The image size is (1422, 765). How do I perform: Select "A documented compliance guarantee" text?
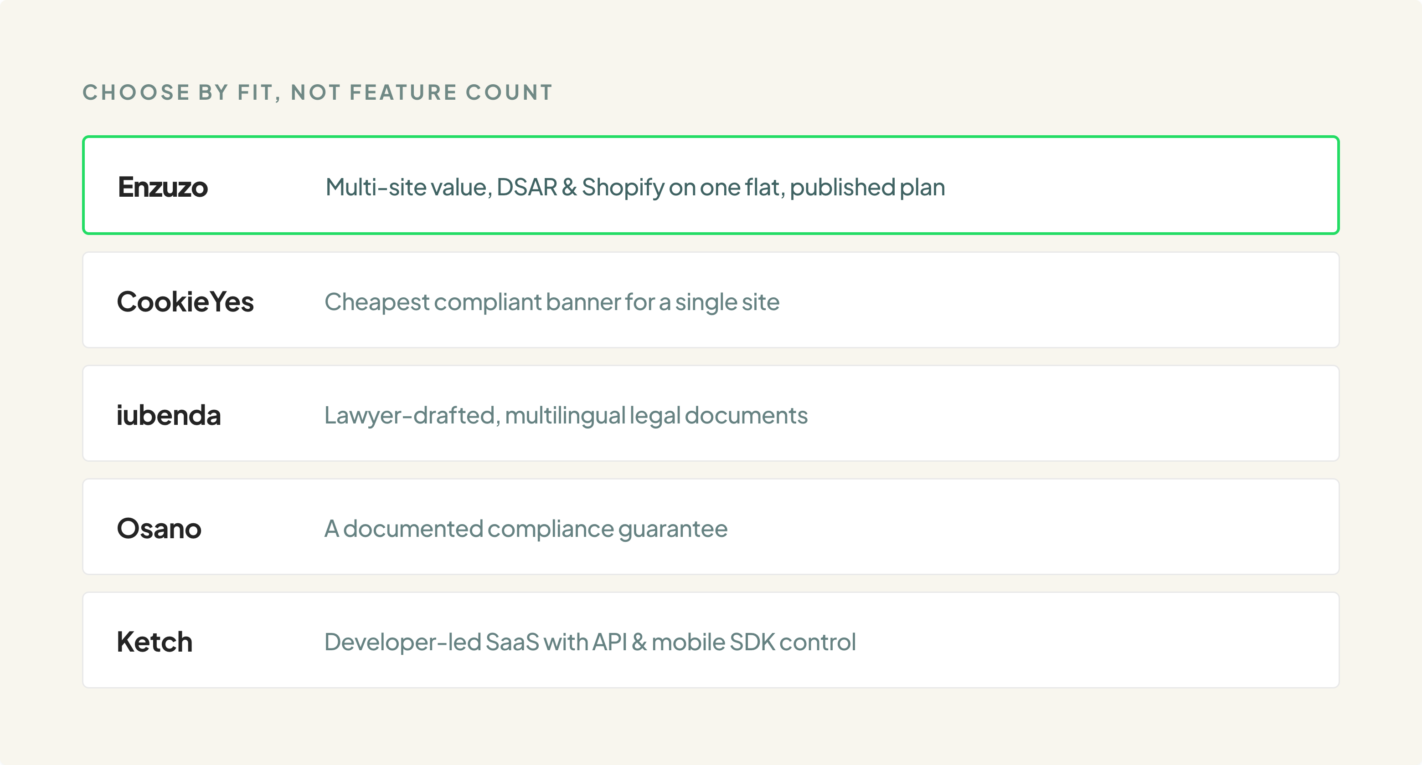click(x=526, y=529)
